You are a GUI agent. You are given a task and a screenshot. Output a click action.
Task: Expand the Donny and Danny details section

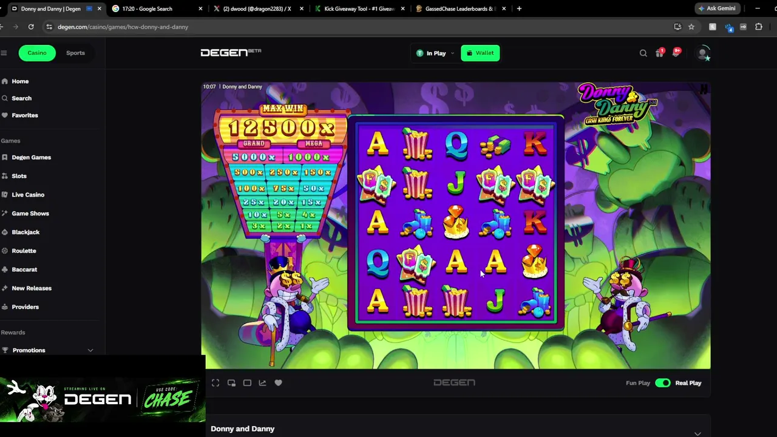point(697,433)
